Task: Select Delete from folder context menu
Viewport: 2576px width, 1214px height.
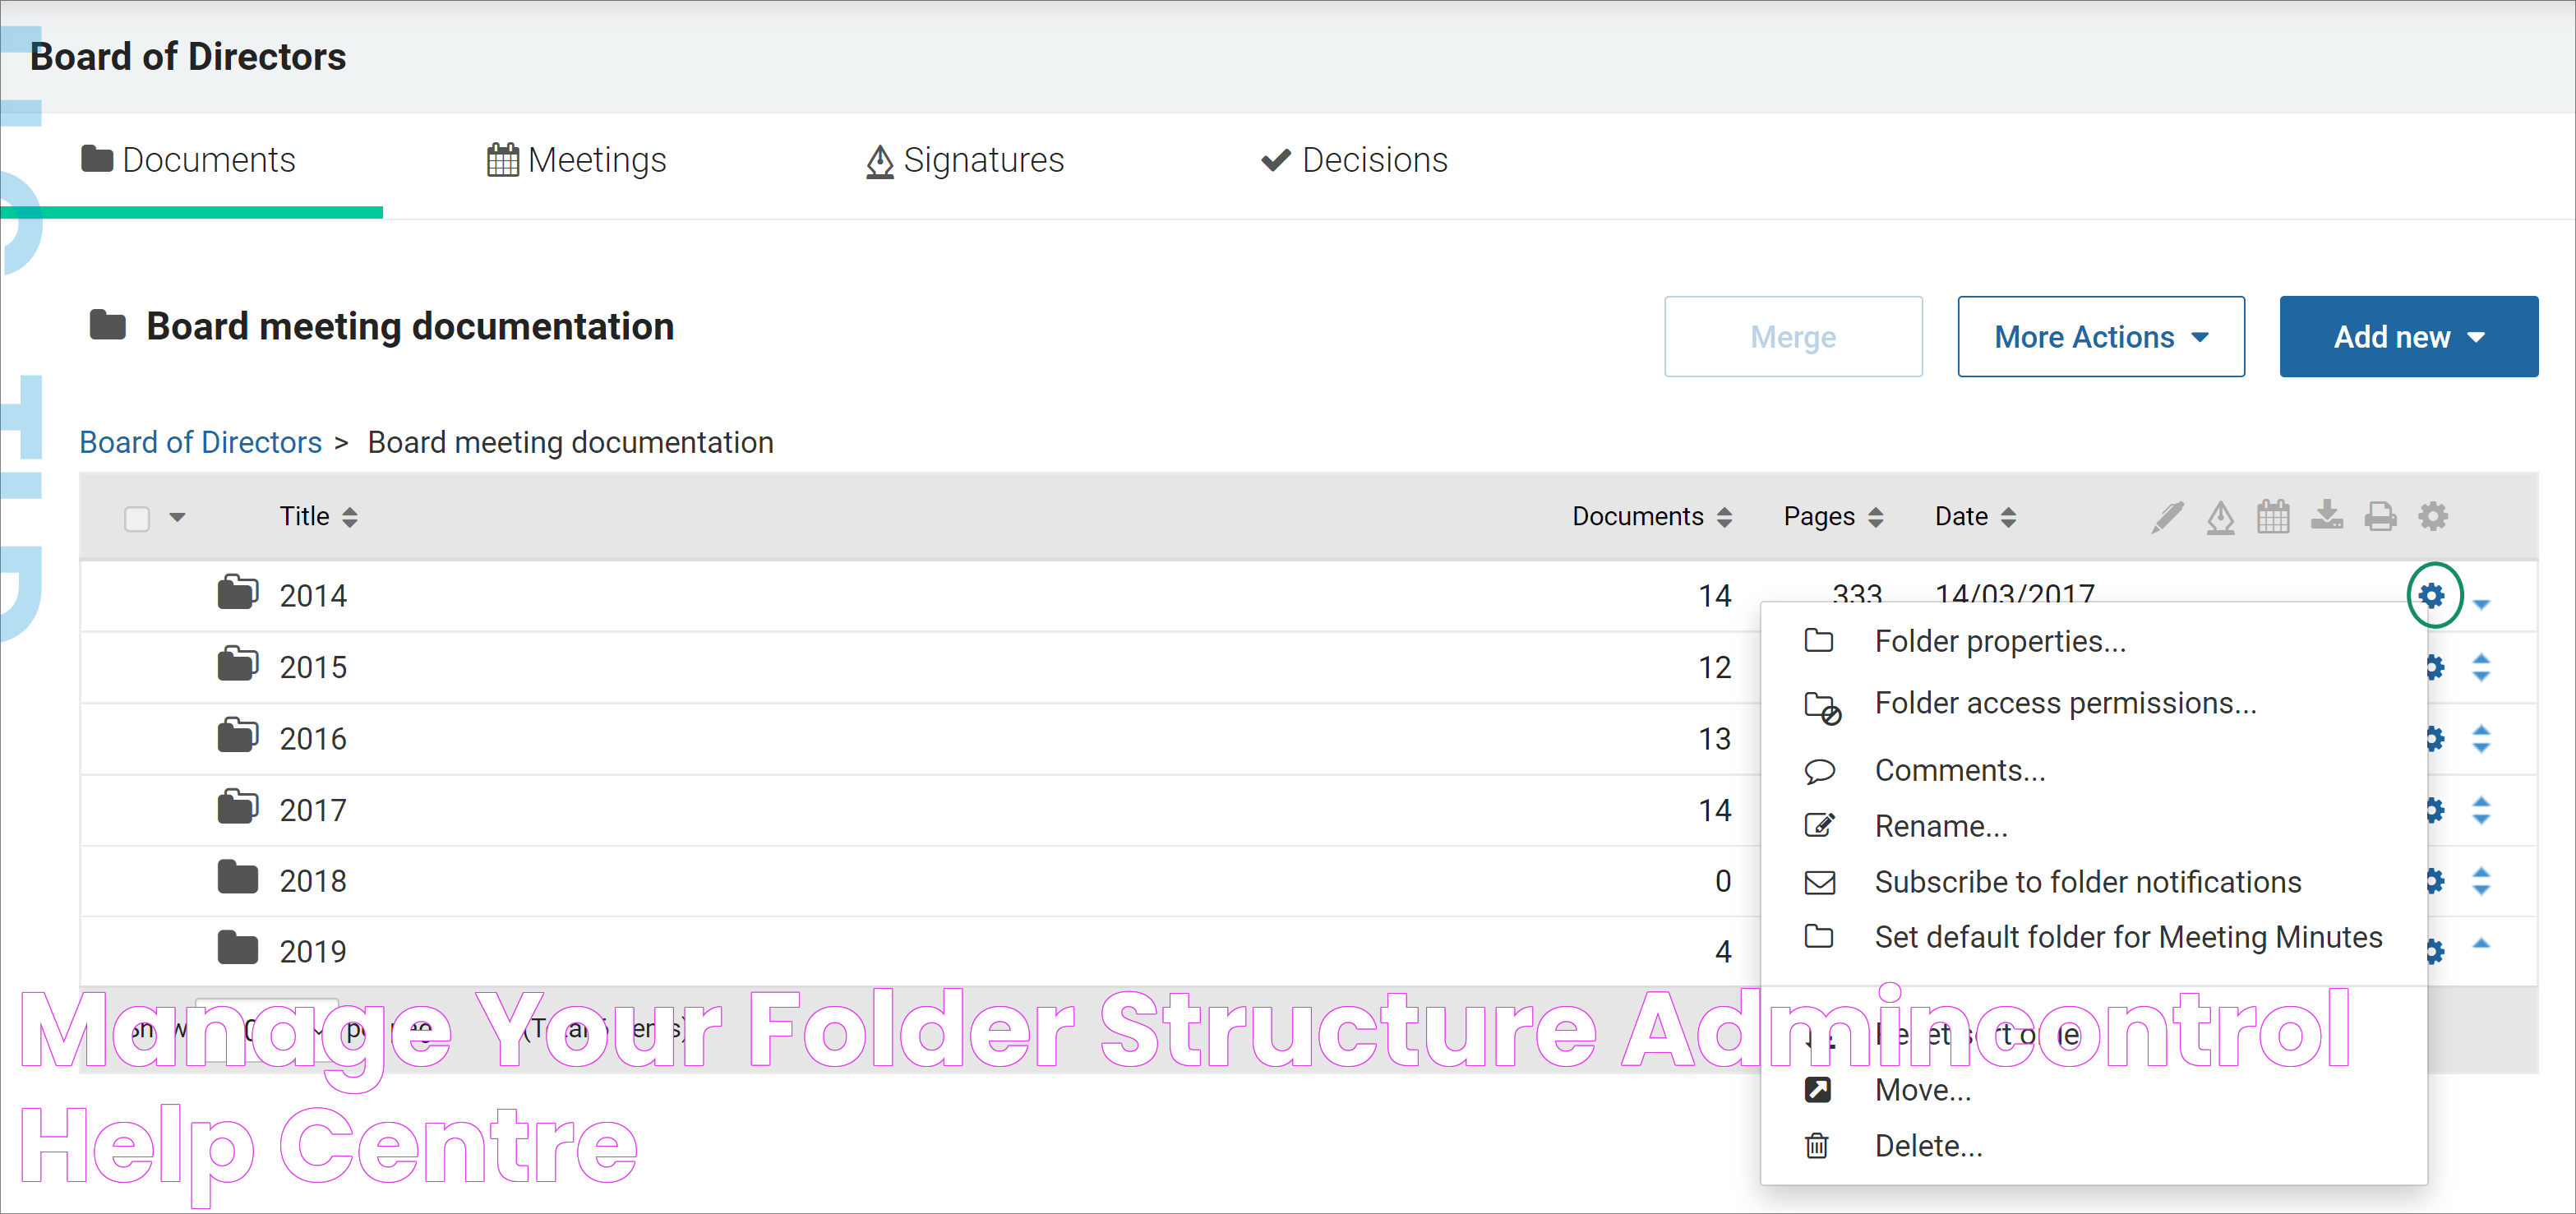Action: point(1933,1147)
